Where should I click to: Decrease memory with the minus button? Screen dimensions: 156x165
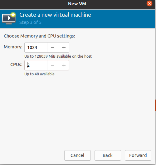coord(53,47)
